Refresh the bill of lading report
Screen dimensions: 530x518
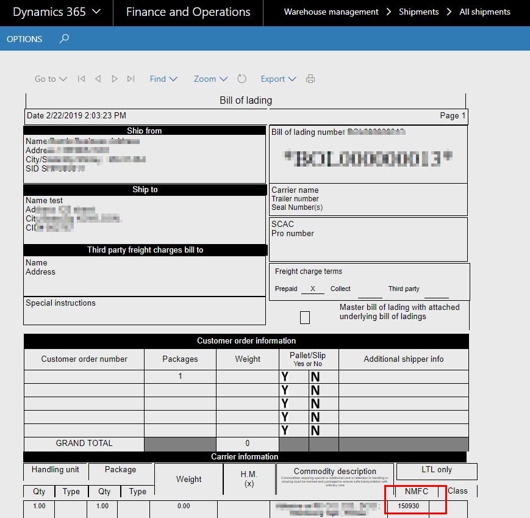point(242,79)
